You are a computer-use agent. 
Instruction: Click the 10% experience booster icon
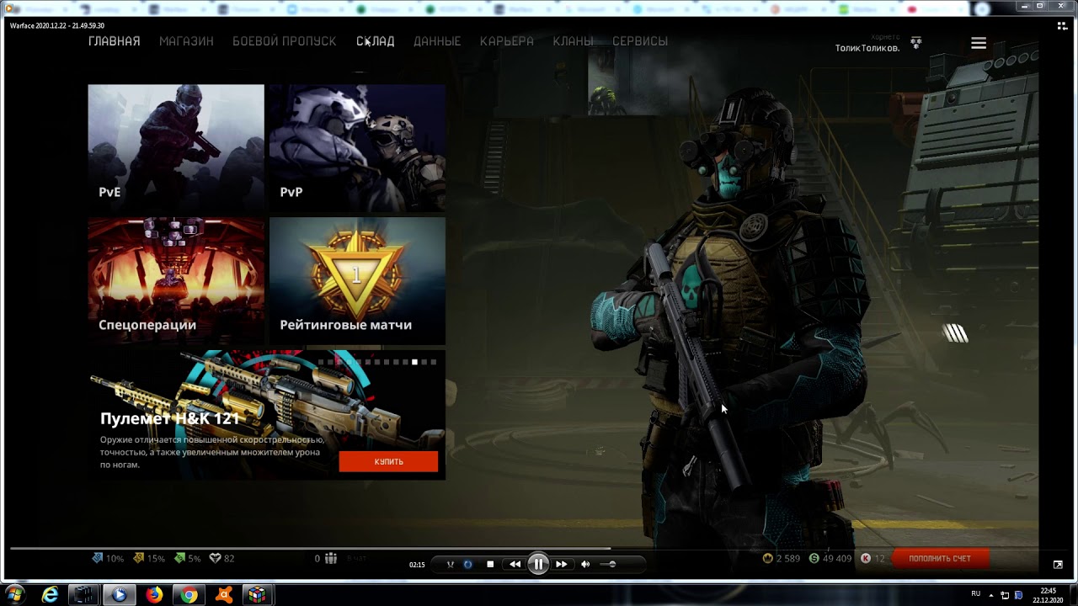point(98,558)
